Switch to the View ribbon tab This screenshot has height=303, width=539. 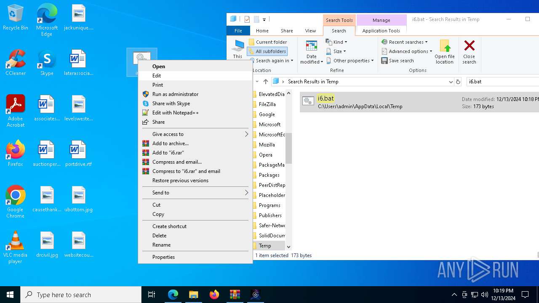pyautogui.click(x=310, y=31)
